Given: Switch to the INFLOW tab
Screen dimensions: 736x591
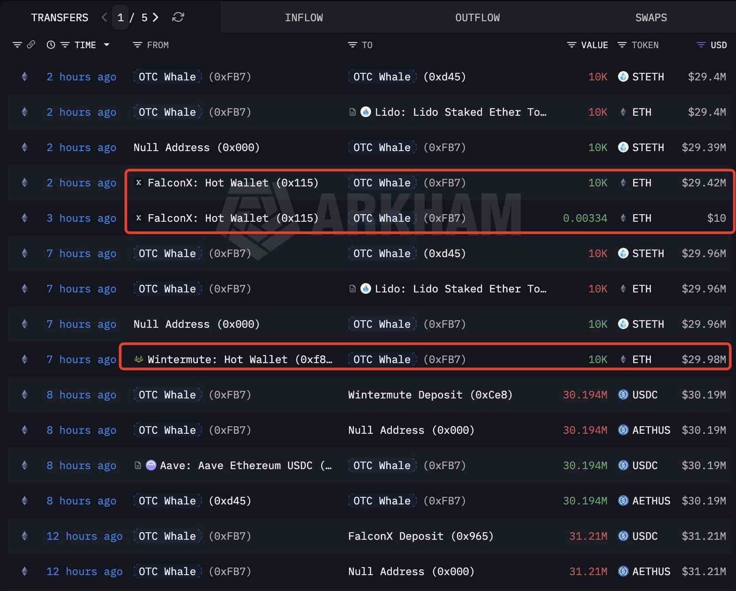Looking at the screenshot, I should click(304, 18).
